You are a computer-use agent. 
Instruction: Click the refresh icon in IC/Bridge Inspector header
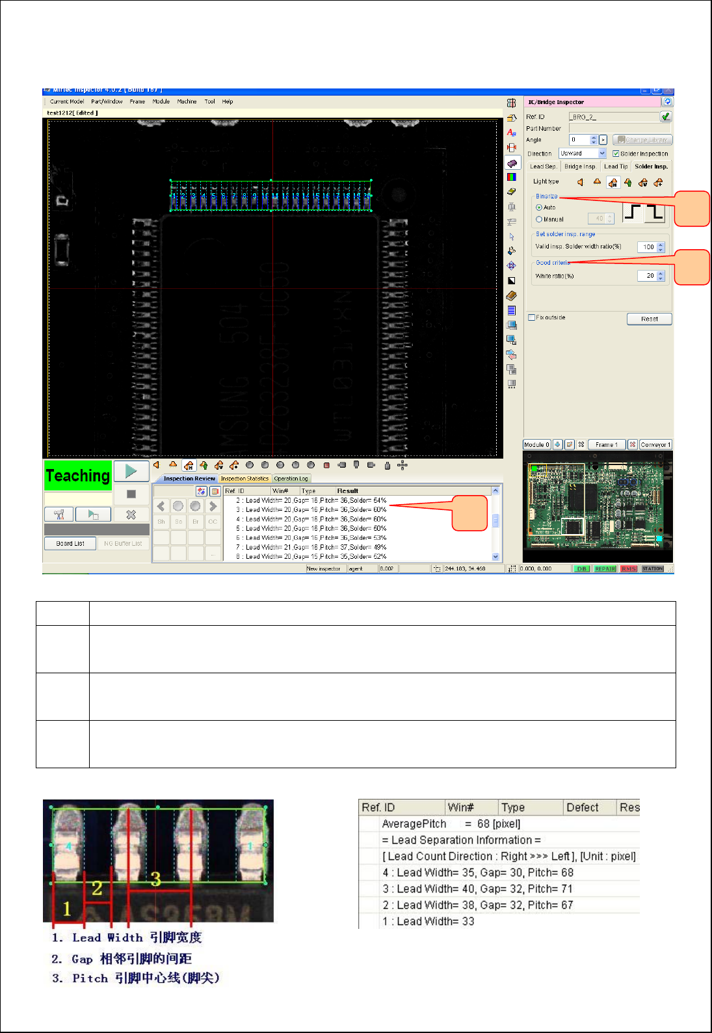click(667, 101)
